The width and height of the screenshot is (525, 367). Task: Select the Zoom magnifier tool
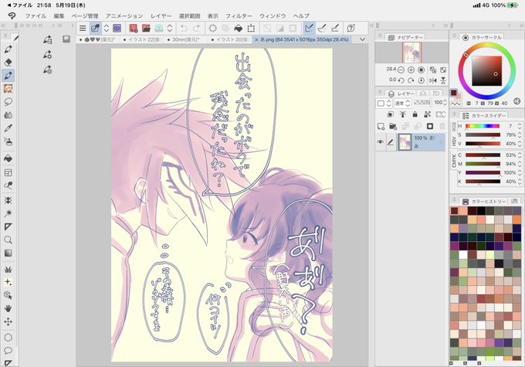pos(8,240)
